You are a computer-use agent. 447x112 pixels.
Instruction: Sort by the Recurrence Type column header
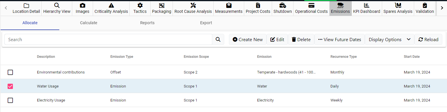pyautogui.click(x=343, y=57)
